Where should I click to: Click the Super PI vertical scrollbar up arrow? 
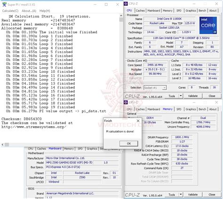click(x=121, y=15)
